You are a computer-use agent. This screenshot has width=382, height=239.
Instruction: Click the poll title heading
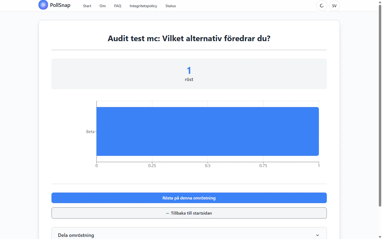pos(189,39)
